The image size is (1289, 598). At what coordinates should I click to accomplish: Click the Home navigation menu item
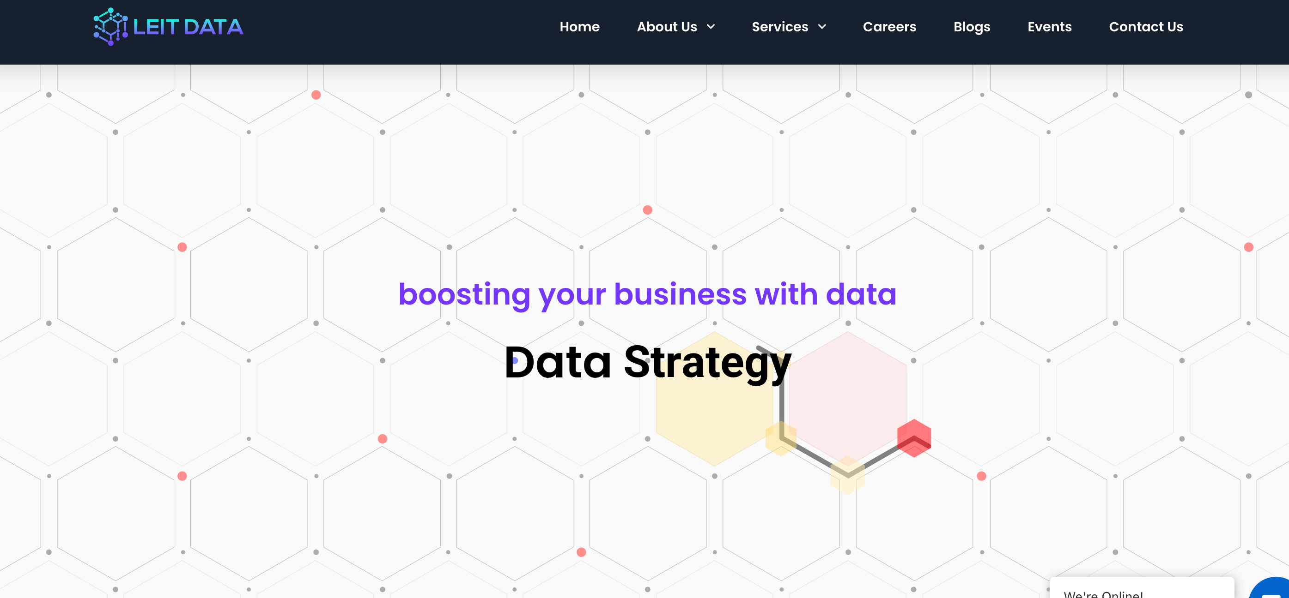[x=579, y=26]
